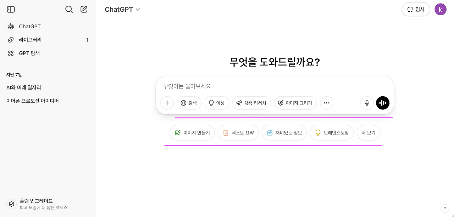Open chat search with the magnifier icon
Screen dimensions: 454x217
pos(69,9)
